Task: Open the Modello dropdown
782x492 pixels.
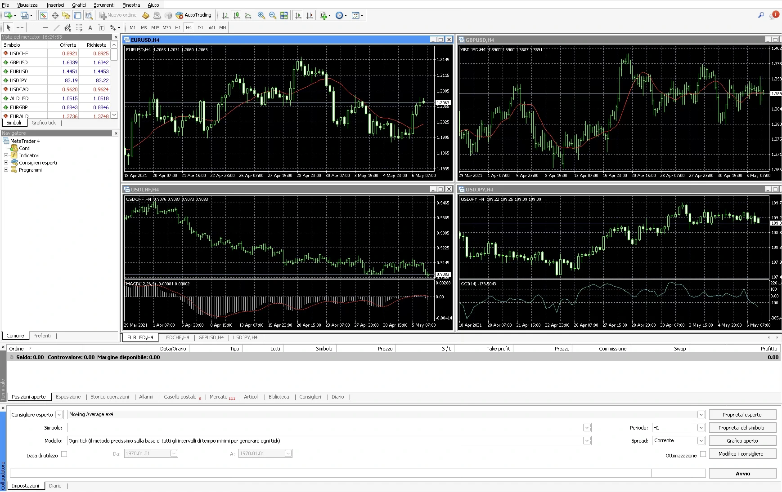Action: pyautogui.click(x=586, y=440)
